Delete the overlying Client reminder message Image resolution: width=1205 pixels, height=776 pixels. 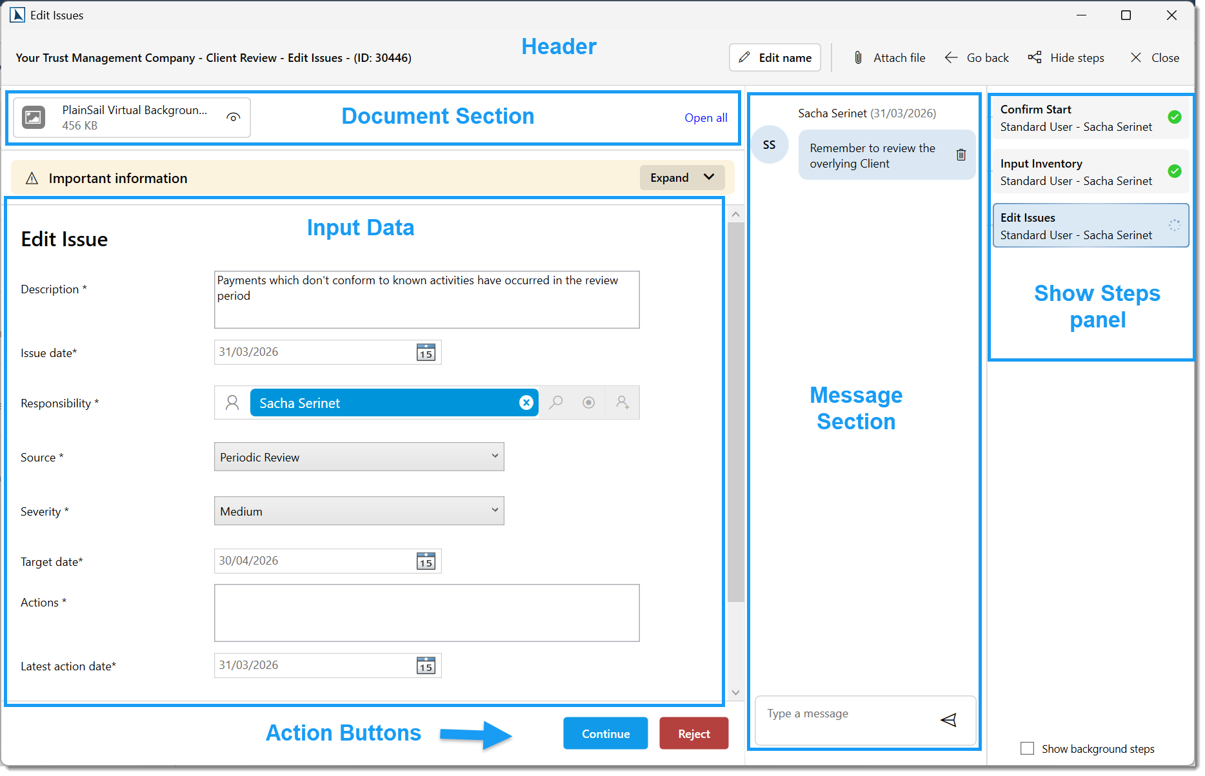coord(961,155)
